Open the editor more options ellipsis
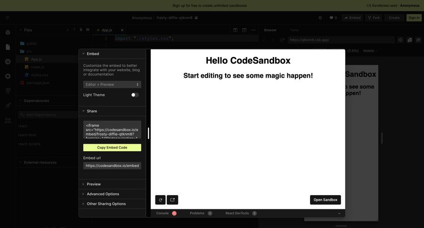The height and width of the screenshot is (228, 424). tap(253, 30)
